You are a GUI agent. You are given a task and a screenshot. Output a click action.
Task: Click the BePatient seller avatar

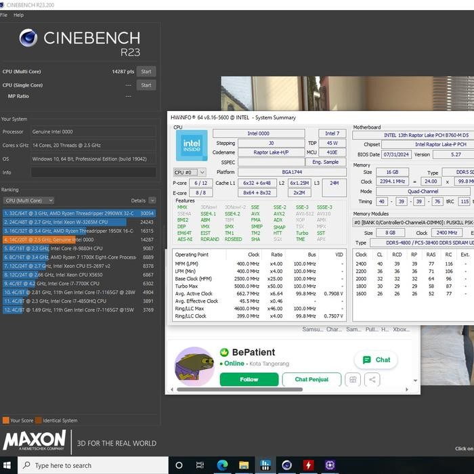click(x=194, y=366)
